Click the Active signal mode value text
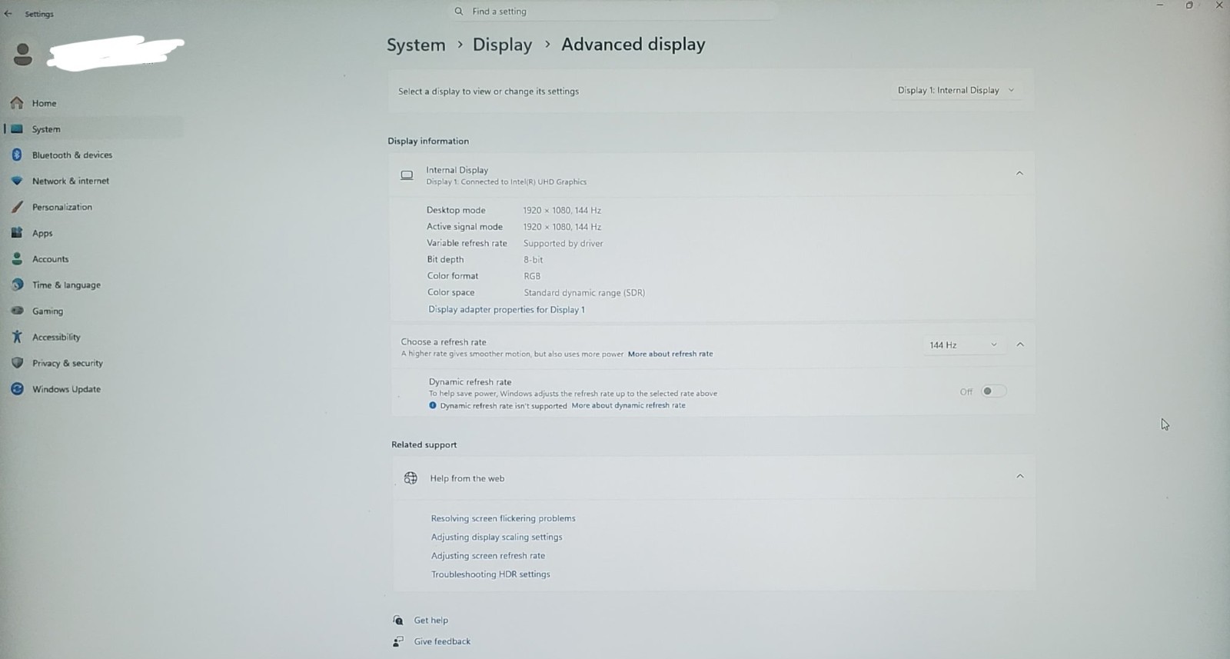 (562, 227)
